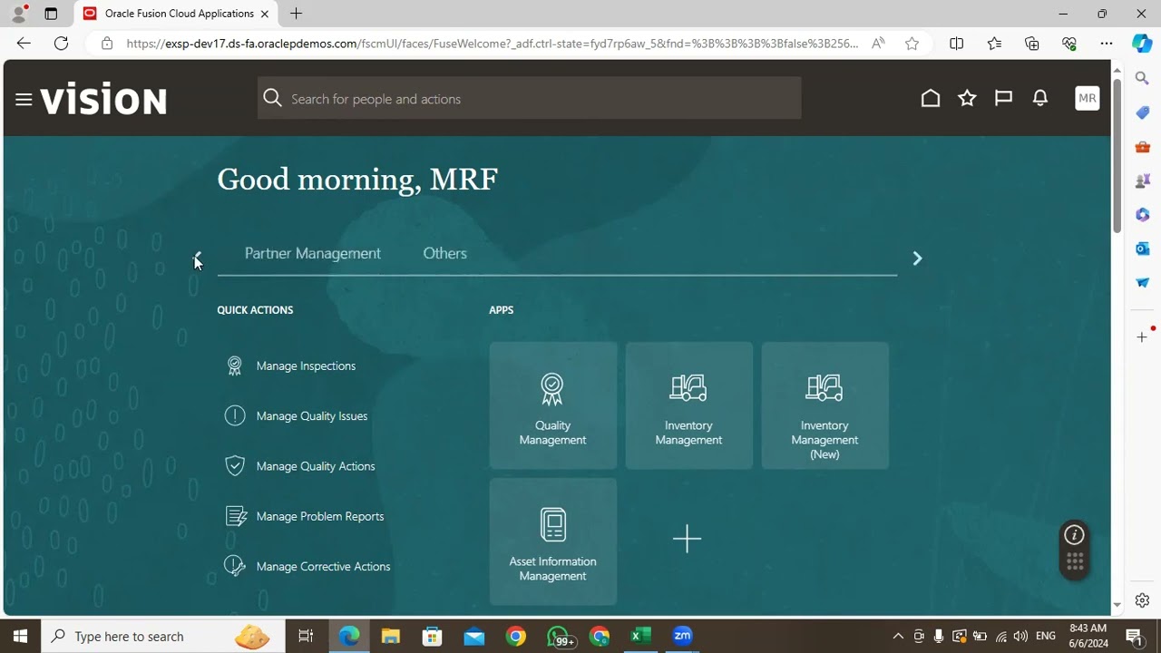Open Edge sidebar Tools briefcase icon
The width and height of the screenshot is (1161, 653).
click(1143, 147)
